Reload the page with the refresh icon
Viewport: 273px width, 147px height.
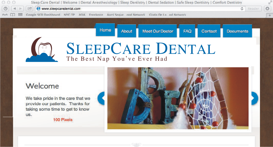(242, 9)
